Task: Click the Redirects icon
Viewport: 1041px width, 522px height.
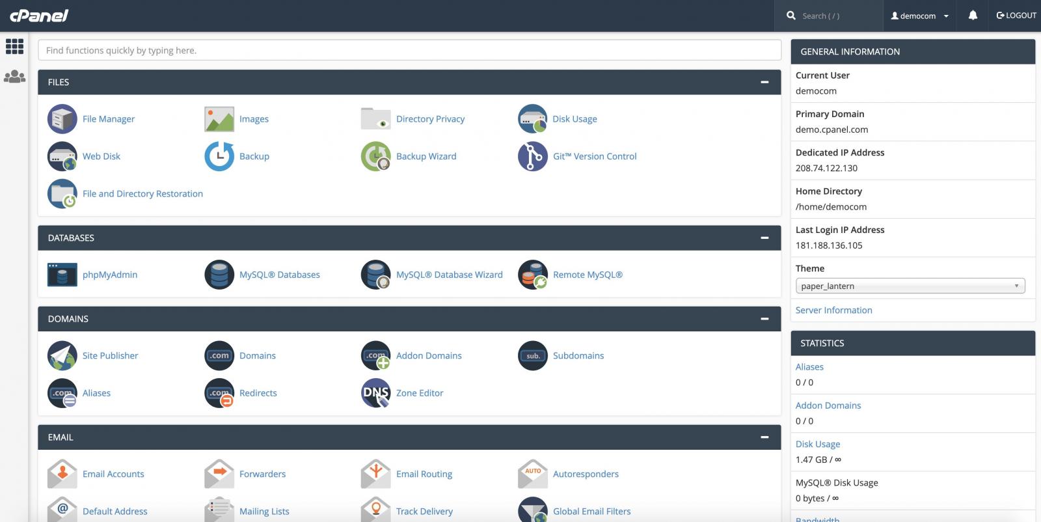Action: pyautogui.click(x=219, y=393)
